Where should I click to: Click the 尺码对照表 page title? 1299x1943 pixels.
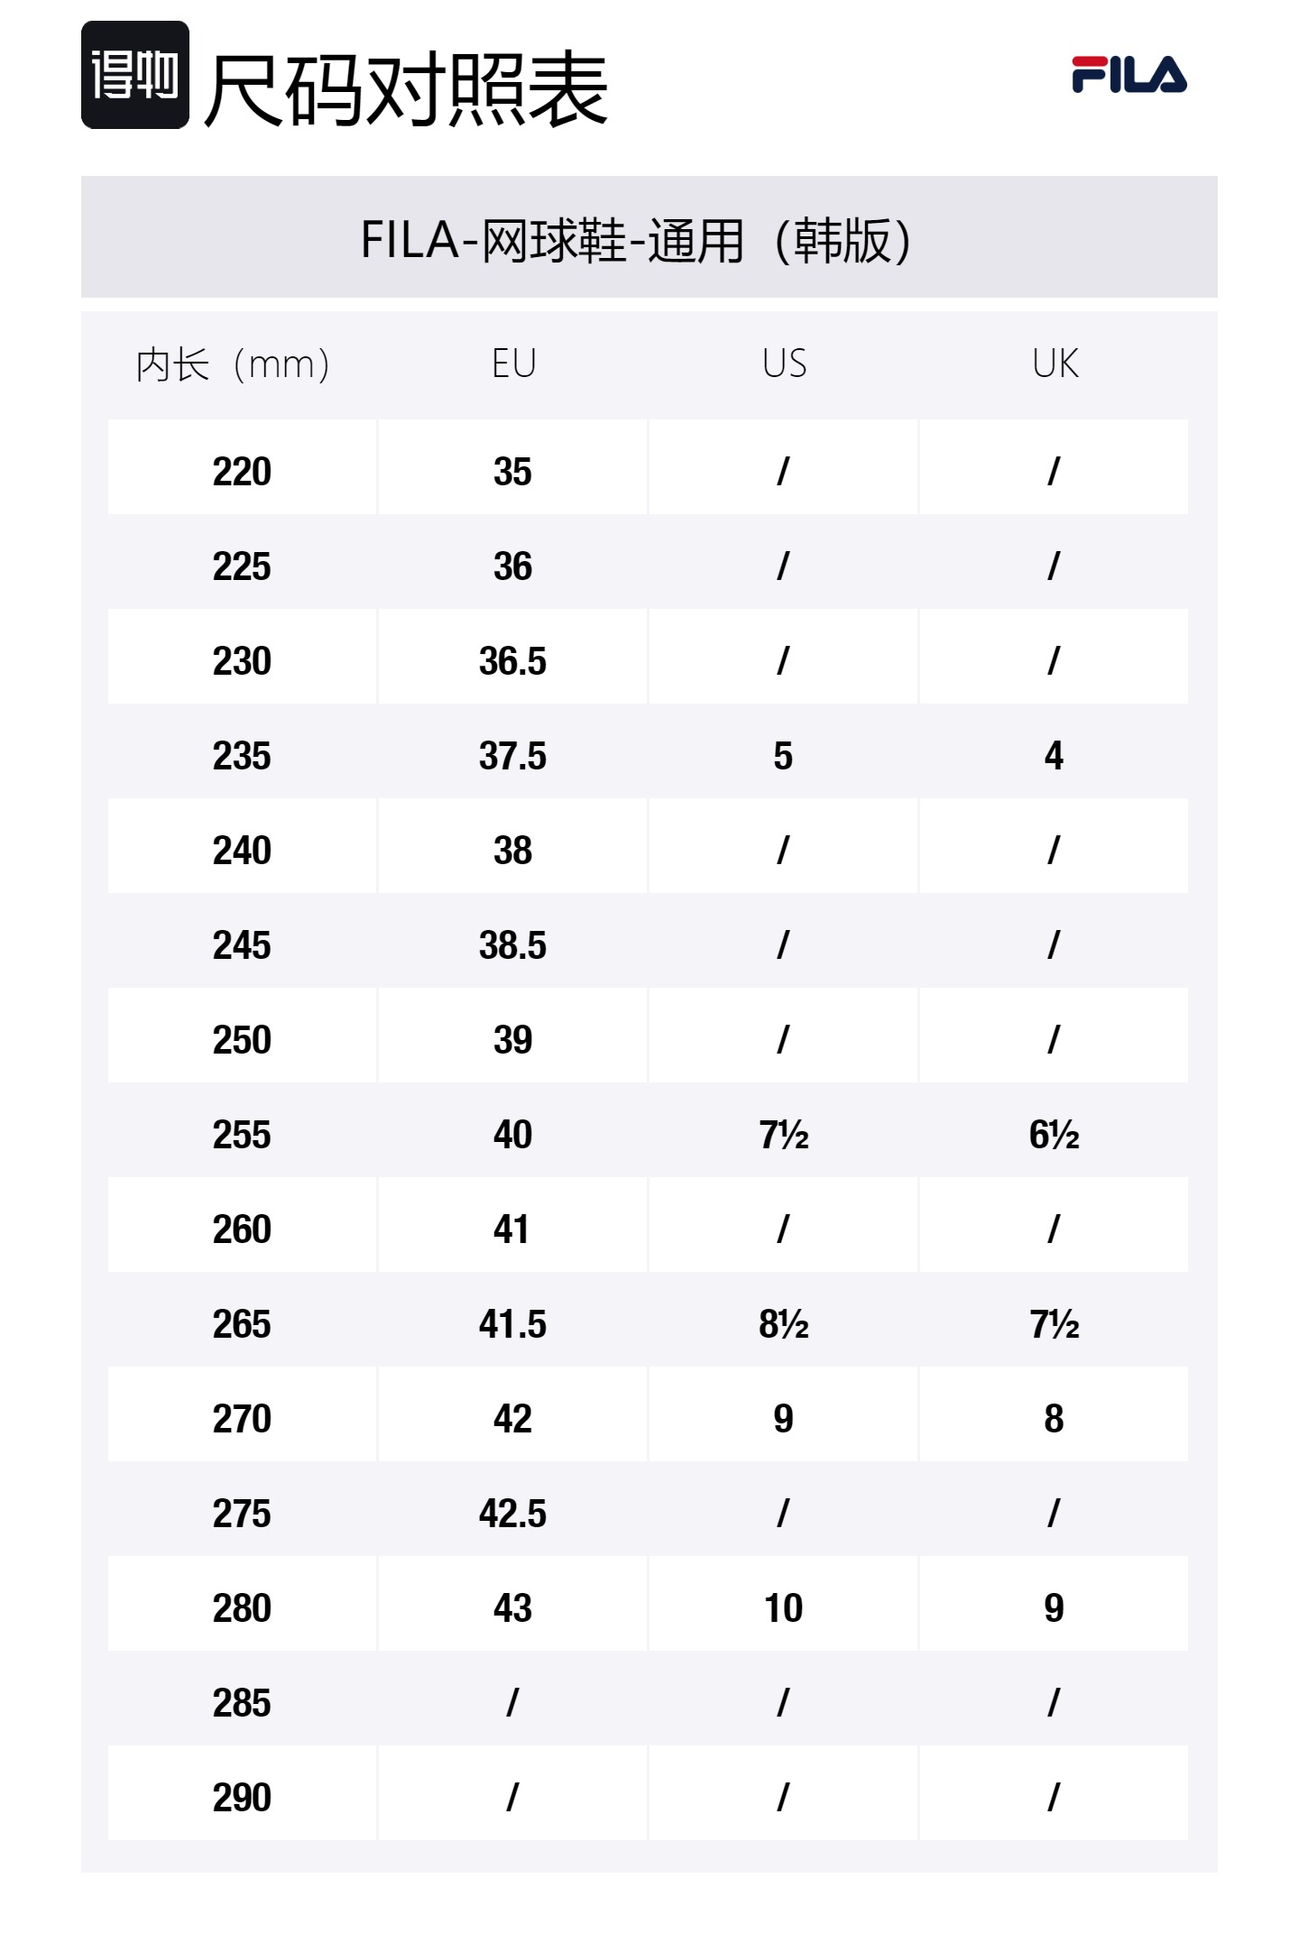click(406, 88)
